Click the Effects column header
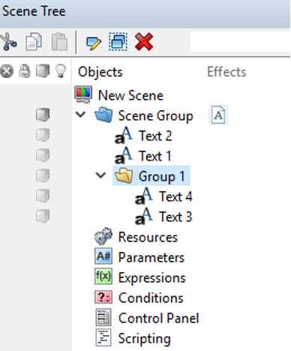The width and height of the screenshot is (291, 351). pyautogui.click(x=226, y=72)
